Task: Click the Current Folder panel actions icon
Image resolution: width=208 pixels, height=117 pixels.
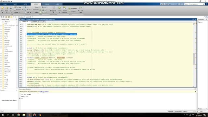Action: [x=17, y=19]
